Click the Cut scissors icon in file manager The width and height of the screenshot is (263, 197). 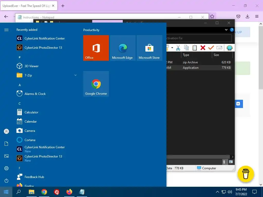(178, 48)
